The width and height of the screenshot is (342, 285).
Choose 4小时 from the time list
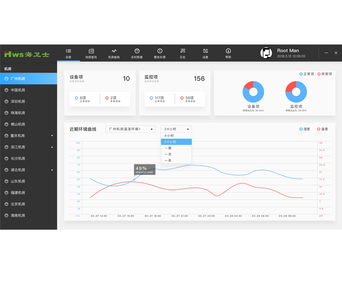176,136
